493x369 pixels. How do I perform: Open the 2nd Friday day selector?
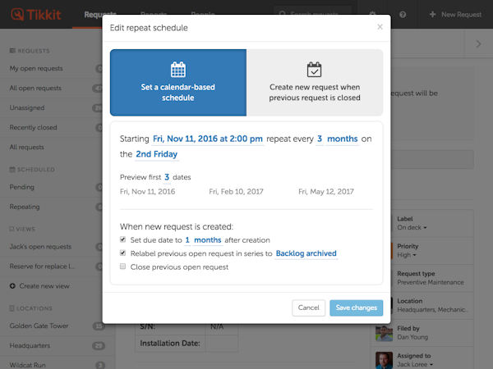tap(156, 154)
